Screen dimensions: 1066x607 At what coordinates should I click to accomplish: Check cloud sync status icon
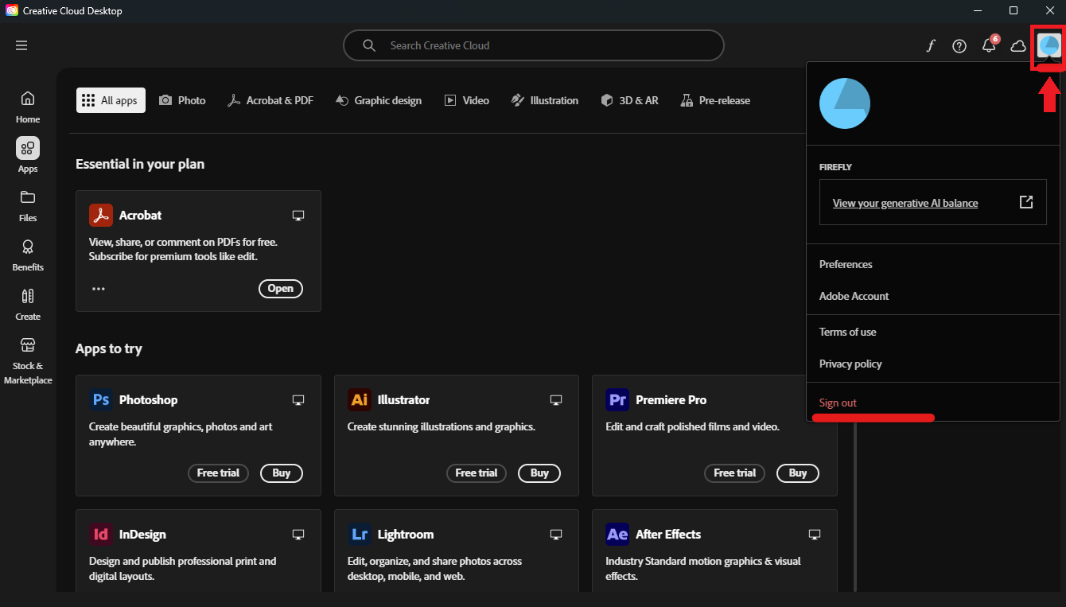[x=1018, y=46]
